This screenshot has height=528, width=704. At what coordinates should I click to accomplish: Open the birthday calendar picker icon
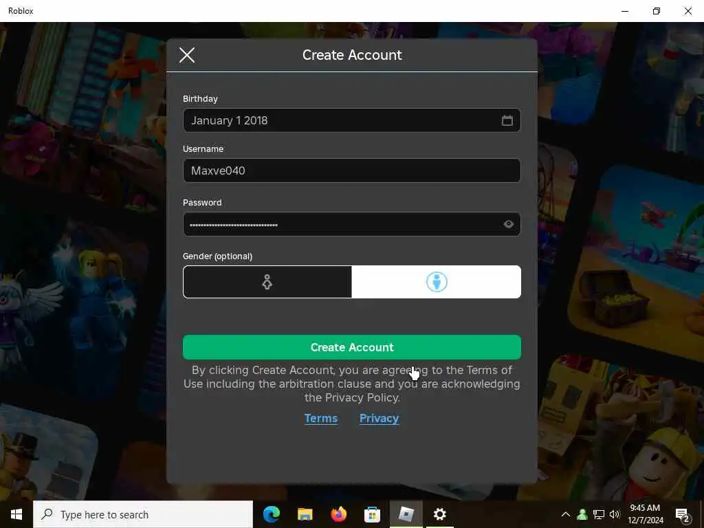pos(507,120)
